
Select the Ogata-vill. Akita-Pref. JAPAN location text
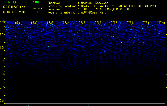click(118, 6)
